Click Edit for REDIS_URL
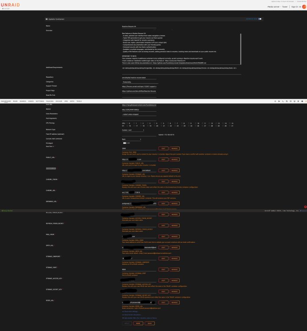Screen dimensions: 307x331 pyautogui.click(x=163, y=302)
